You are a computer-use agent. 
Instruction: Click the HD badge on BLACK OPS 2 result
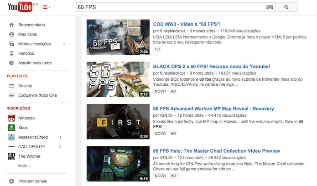[173, 91]
